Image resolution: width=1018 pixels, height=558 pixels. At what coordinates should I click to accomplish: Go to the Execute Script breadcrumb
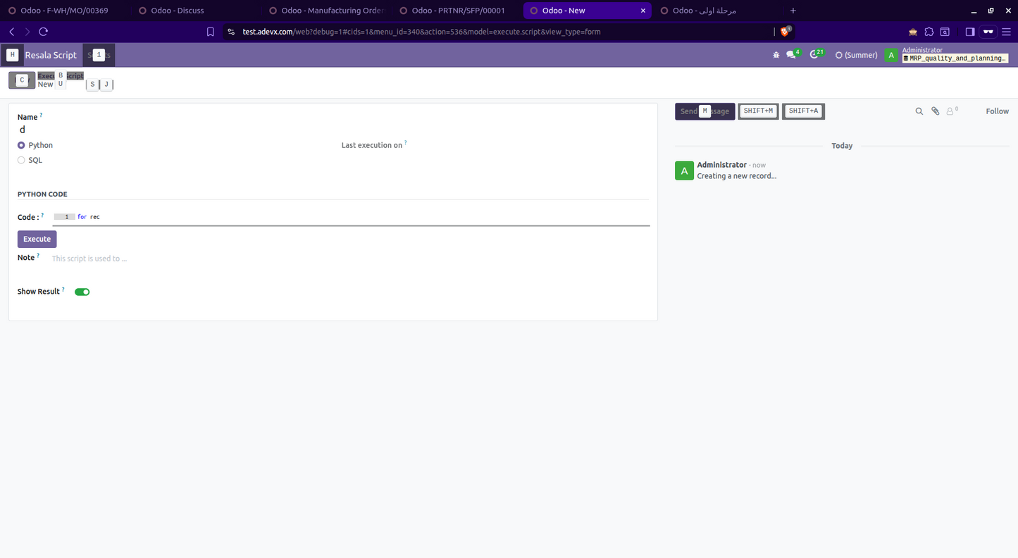61,75
